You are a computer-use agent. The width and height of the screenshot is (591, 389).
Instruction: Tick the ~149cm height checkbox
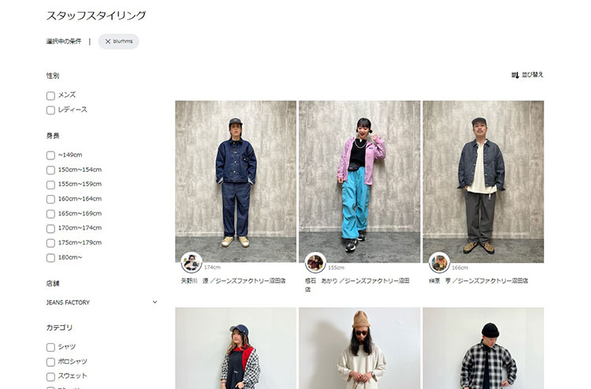tap(50, 155)
